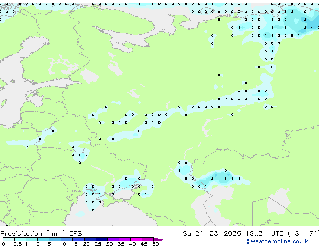Click the 15–20 mm blue legend swatch
The image size is (319, 246).
78,239
